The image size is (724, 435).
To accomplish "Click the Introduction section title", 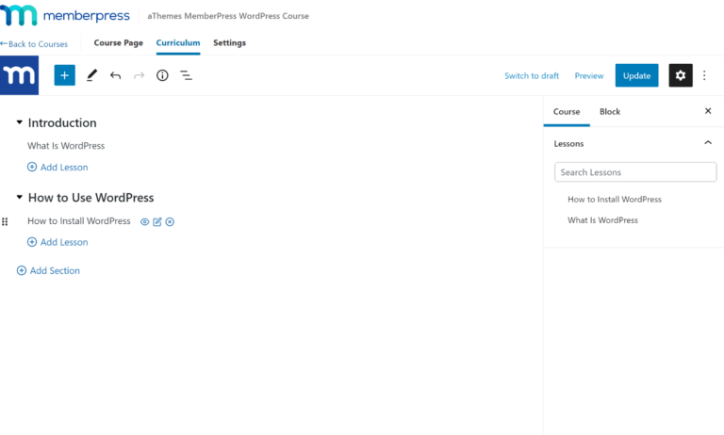I will tap(62, 122).
